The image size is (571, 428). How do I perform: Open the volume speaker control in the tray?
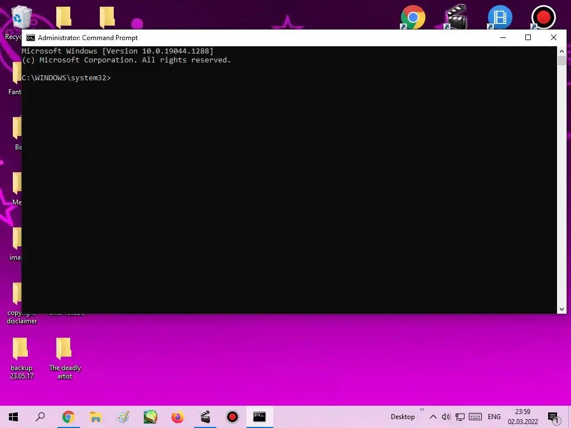coord(446,417)
